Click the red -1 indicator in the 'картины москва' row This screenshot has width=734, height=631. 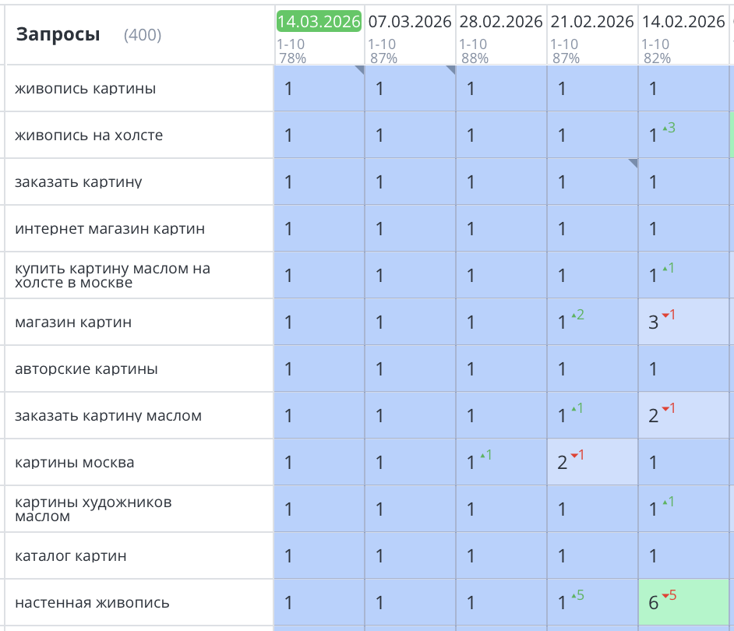[x=577, y=455]
